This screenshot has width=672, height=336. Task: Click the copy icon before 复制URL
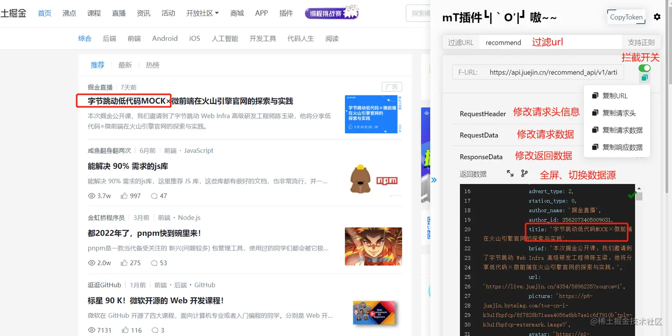595,96
